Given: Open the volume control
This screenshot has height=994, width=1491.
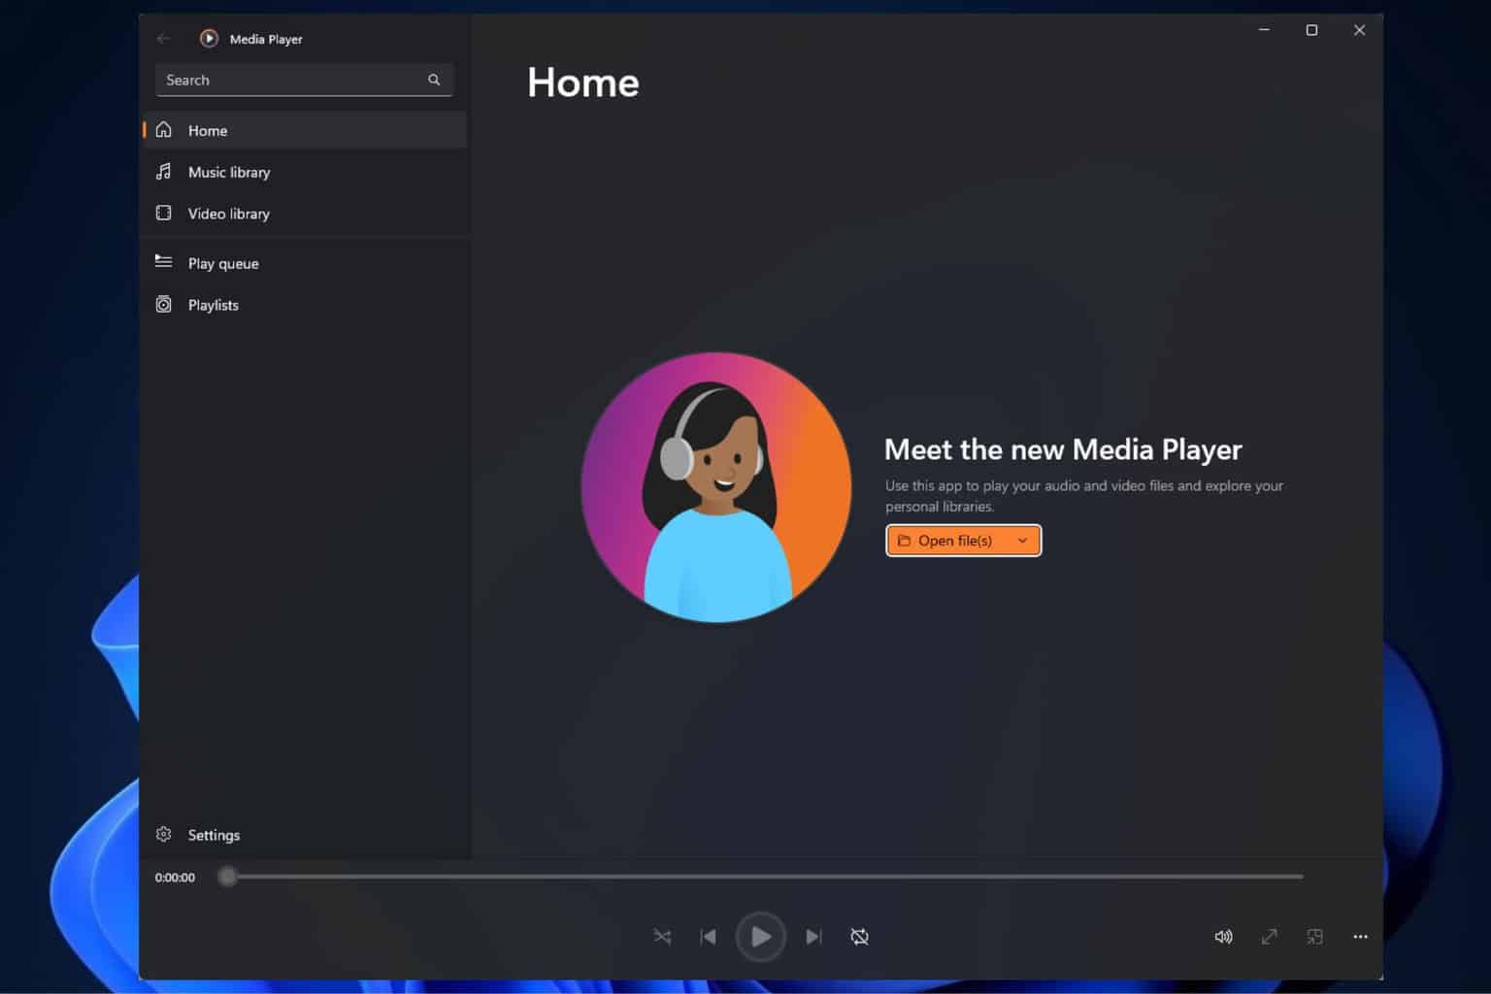Looking at the screenshot, I should coord(1223,937).
